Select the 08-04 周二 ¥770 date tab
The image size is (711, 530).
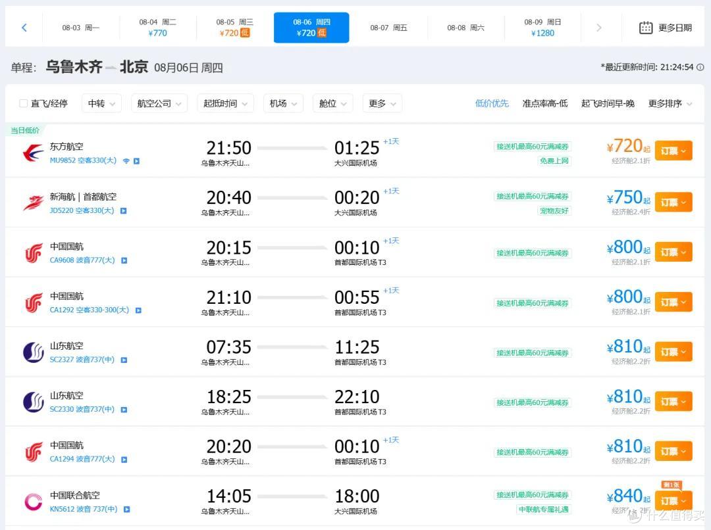157,28
